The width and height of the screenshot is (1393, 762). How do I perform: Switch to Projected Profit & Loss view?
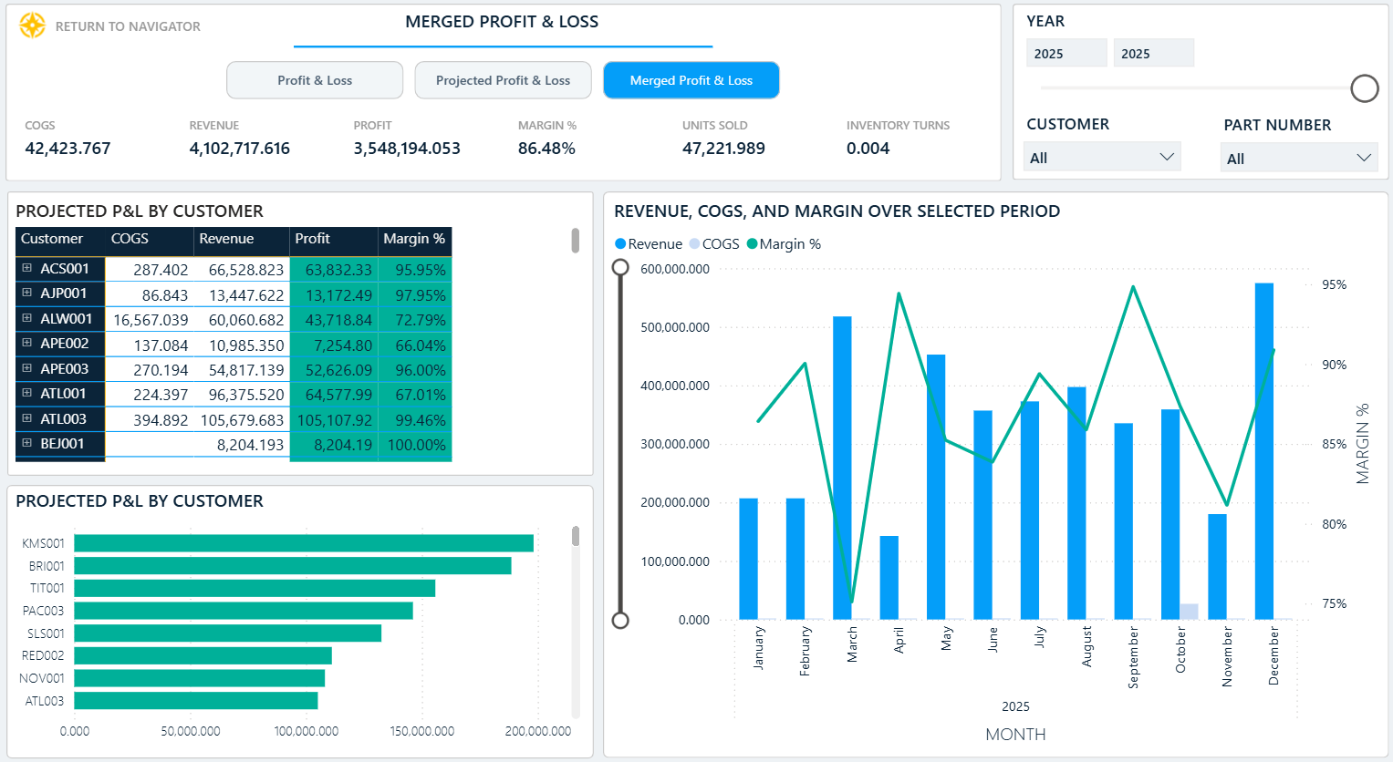pos(503,80)
